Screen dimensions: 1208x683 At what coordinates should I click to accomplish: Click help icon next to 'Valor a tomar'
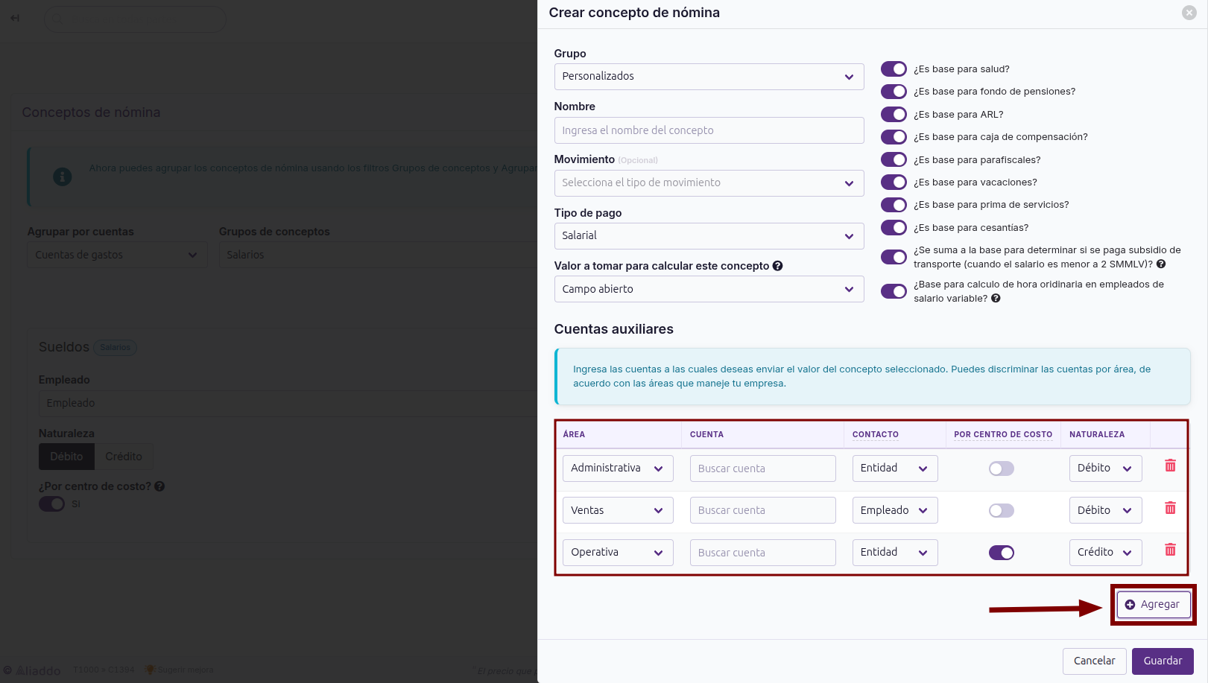777,266
